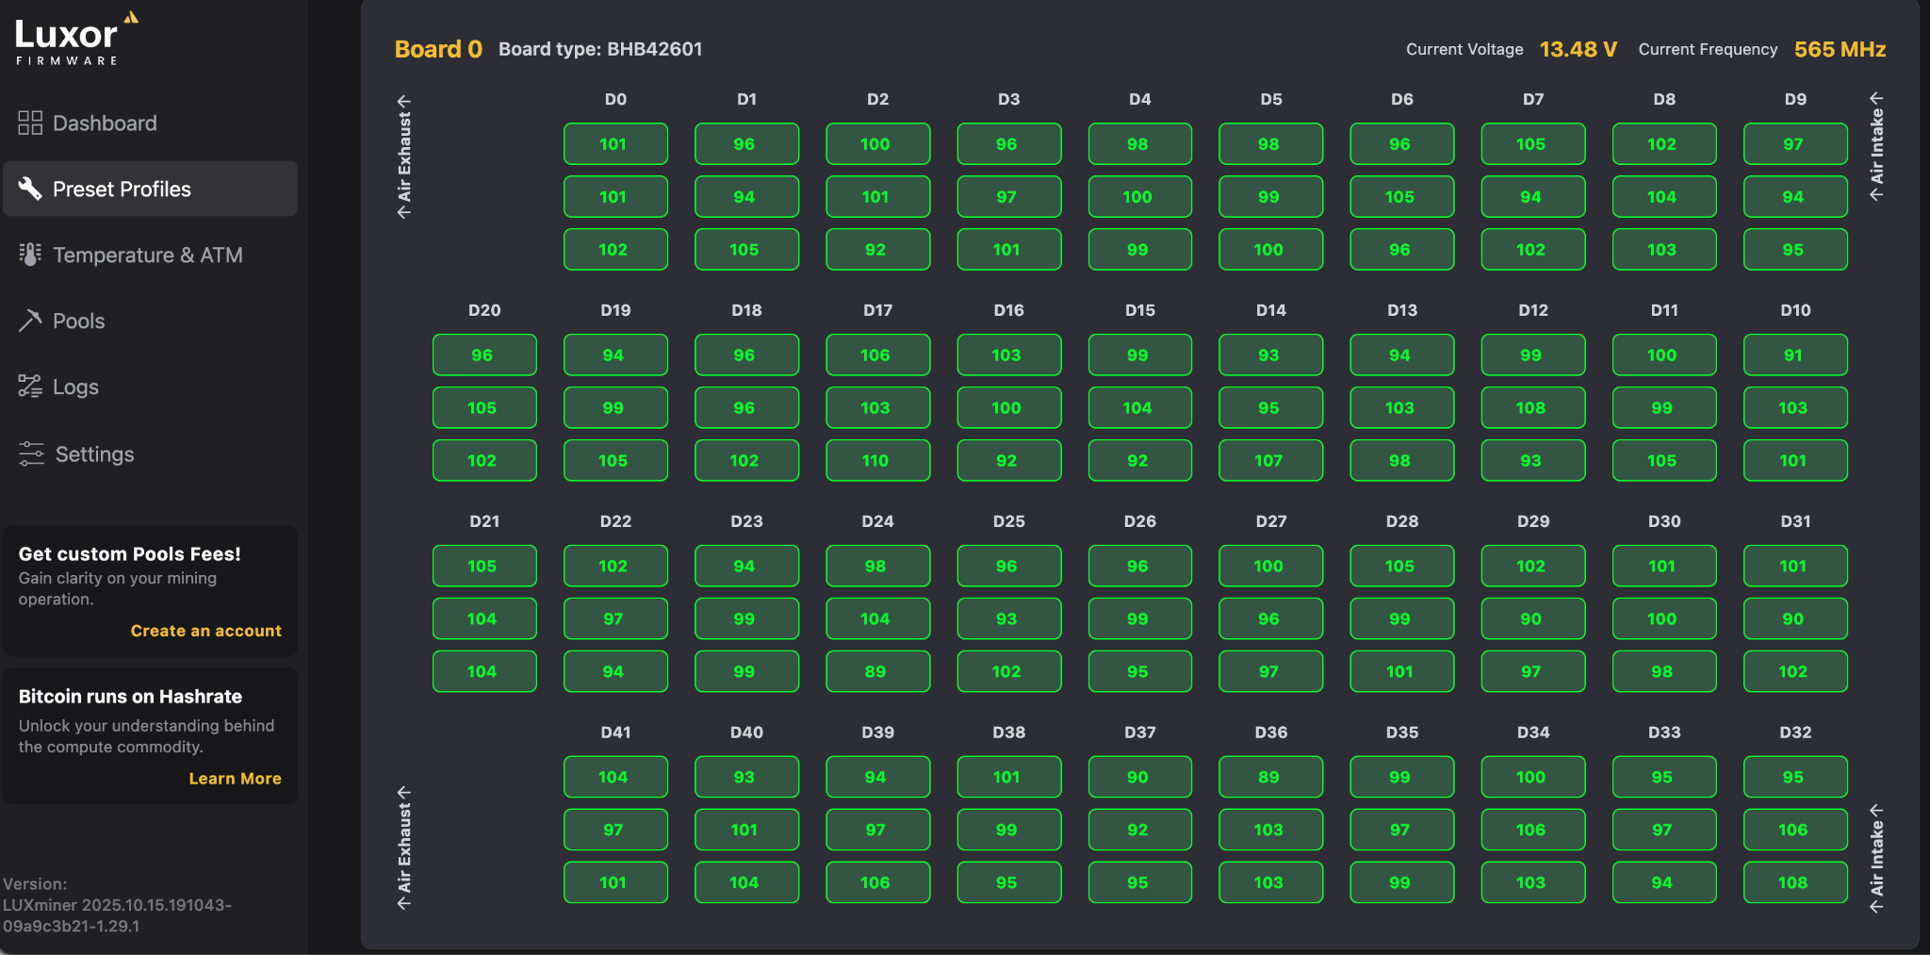Viewport: 1930px width, 955px height.
Task: Click the top chip cell under D0
Action: 615,144
